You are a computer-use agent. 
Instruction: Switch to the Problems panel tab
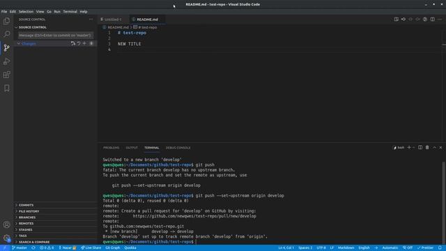coord(111,148)
